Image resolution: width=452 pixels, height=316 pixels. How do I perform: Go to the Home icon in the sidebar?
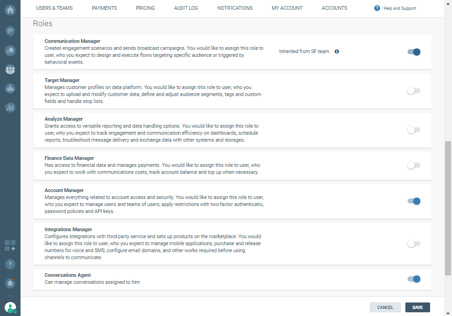tap(10, 9)
